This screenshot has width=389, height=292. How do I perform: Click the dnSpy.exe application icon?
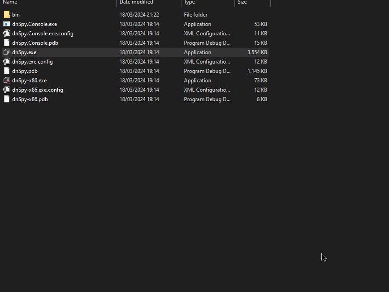click(x=7, y=52)
